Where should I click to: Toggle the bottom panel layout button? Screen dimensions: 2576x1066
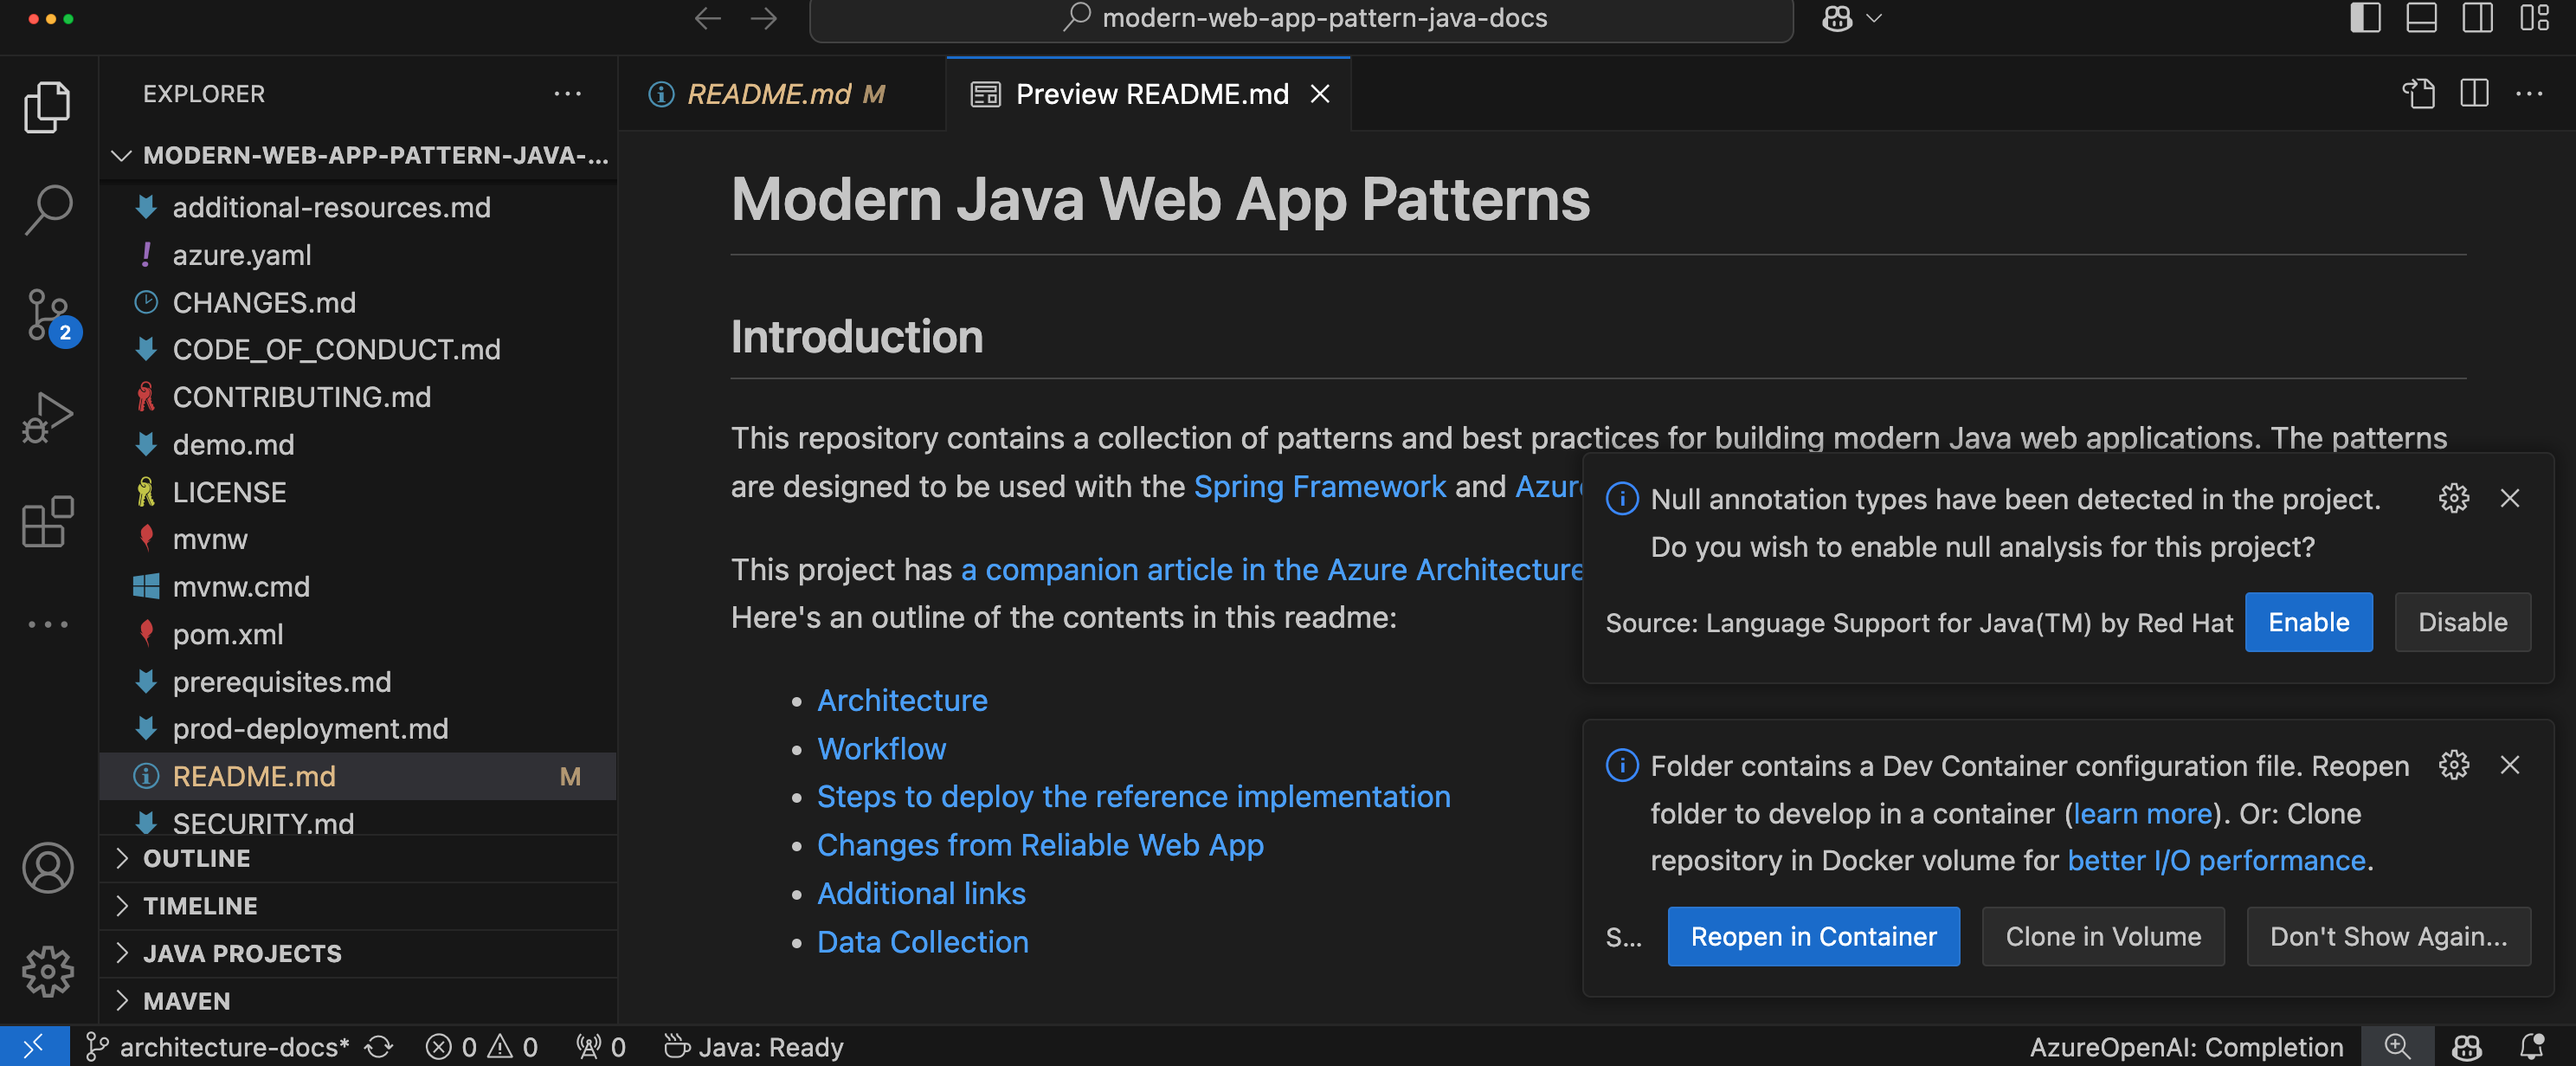(x=2420, y=18)
